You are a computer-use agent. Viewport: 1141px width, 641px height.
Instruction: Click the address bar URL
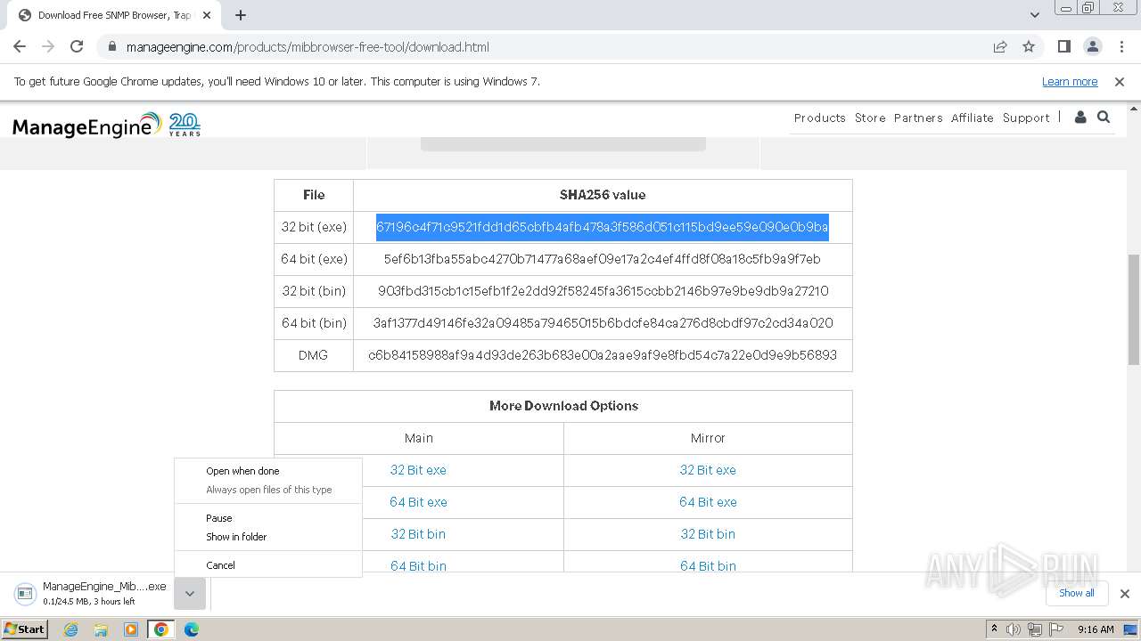click(x=308, y=47)
